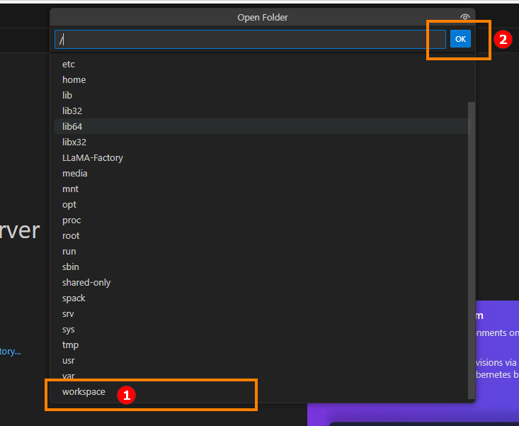The image size is (519, 426).
Task: Select the lib64 folder entry
Action: 72,126
